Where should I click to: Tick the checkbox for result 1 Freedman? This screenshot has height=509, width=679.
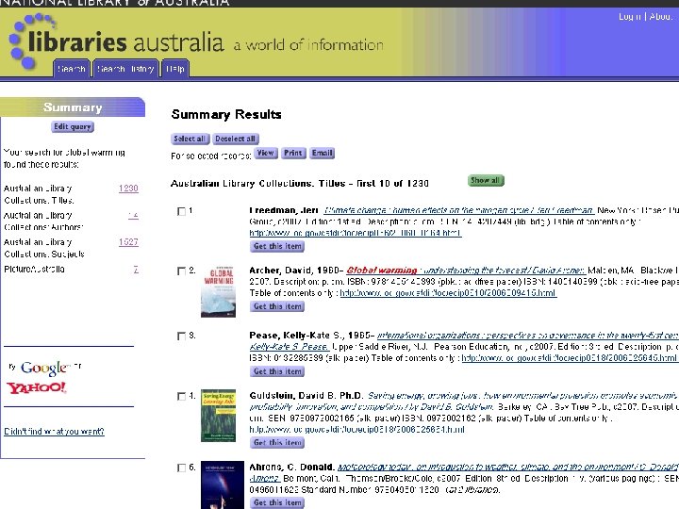(x=181, y=211)
